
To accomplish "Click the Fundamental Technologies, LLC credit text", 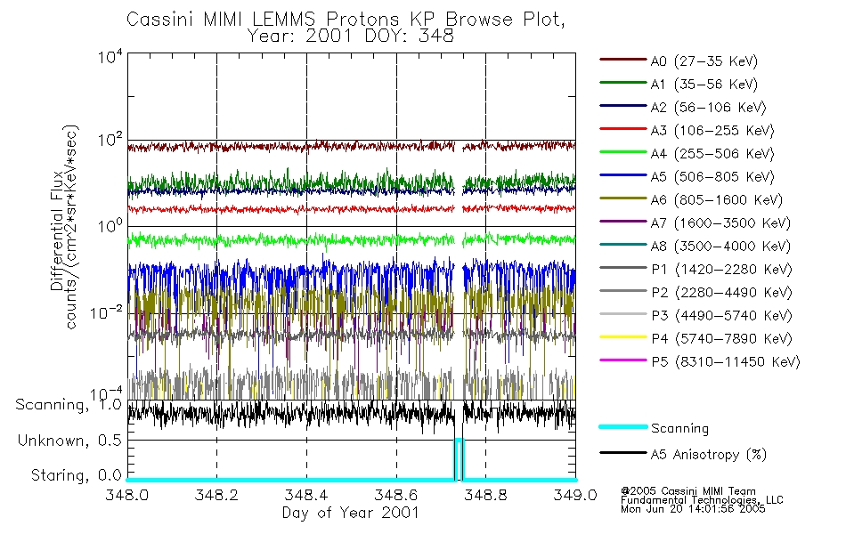I will (x=702, y=500).
